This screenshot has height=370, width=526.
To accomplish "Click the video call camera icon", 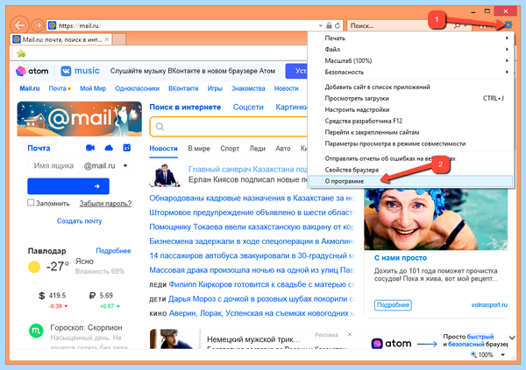I will click(90, 148).
